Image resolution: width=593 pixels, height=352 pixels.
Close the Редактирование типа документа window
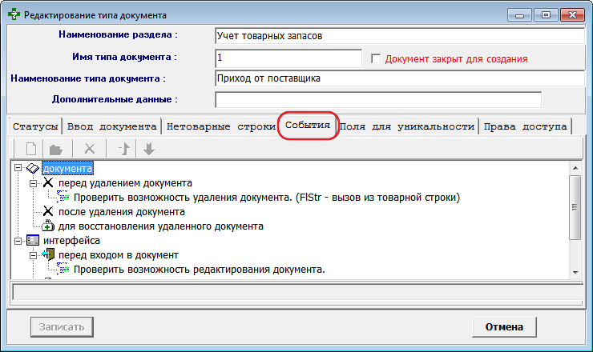[x=573, y=15]
